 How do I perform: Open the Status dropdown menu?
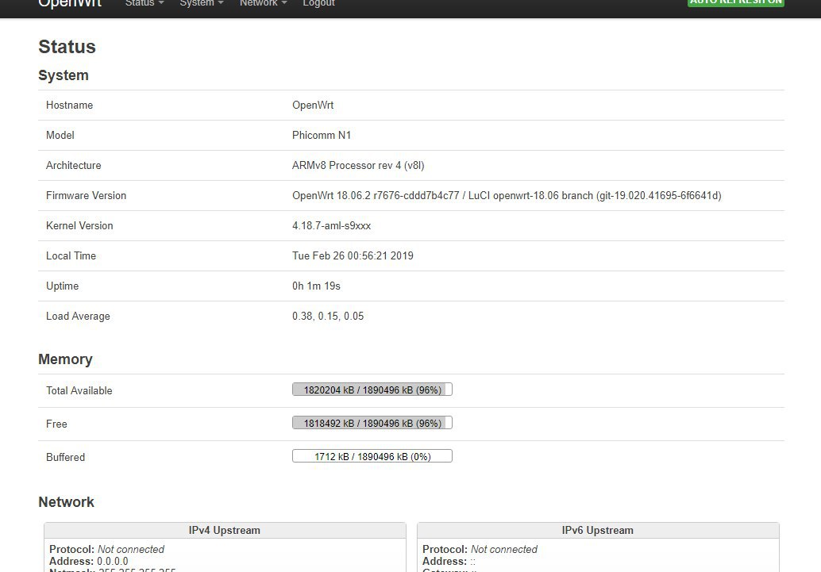[x=144, y=3]
